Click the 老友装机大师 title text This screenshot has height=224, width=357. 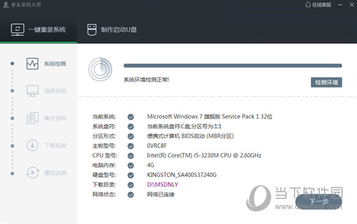tap(26, 5)
